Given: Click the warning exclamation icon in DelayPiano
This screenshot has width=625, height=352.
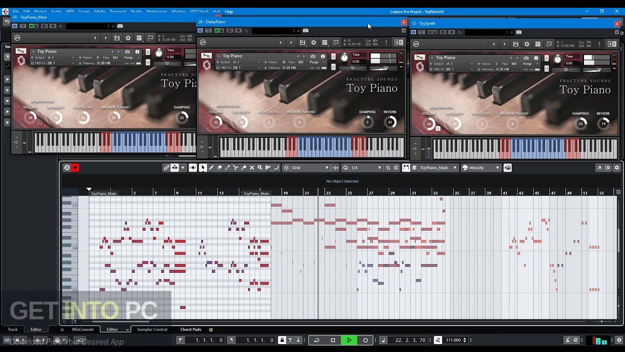Looking at the screenshot, I should point(386,43).
